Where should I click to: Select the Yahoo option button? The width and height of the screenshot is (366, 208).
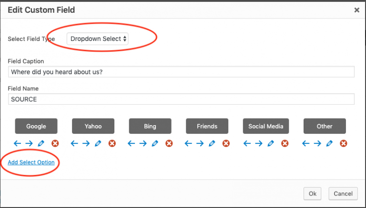click(x=93, y=126)
